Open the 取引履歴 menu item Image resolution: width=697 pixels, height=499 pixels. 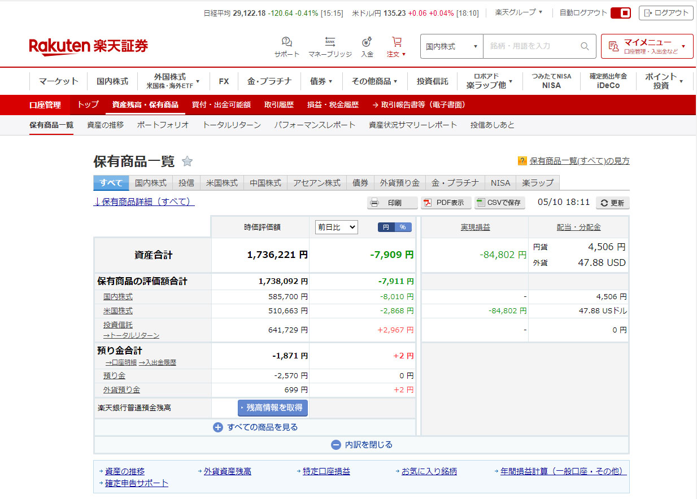[x=278, y=104]
